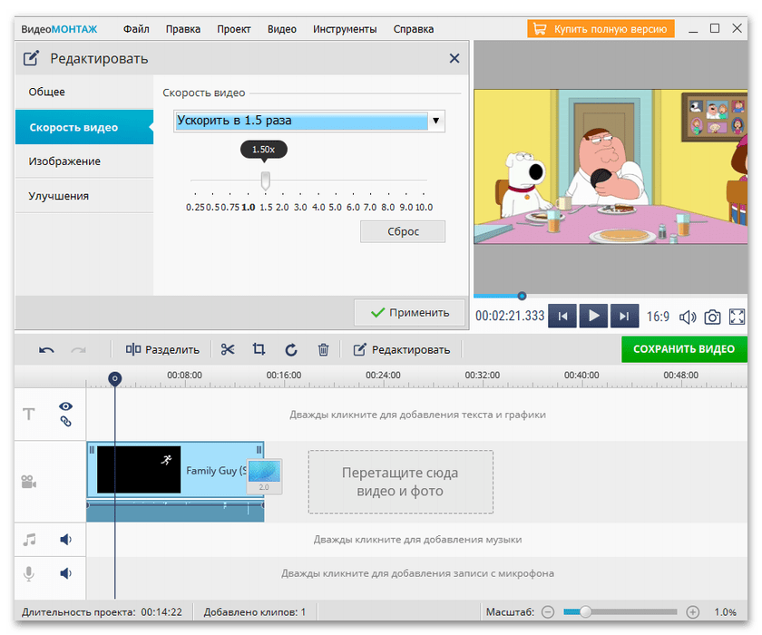Delete clip with trash bin icon
This screenshot has height=635, width=762.
coord(323,349)
